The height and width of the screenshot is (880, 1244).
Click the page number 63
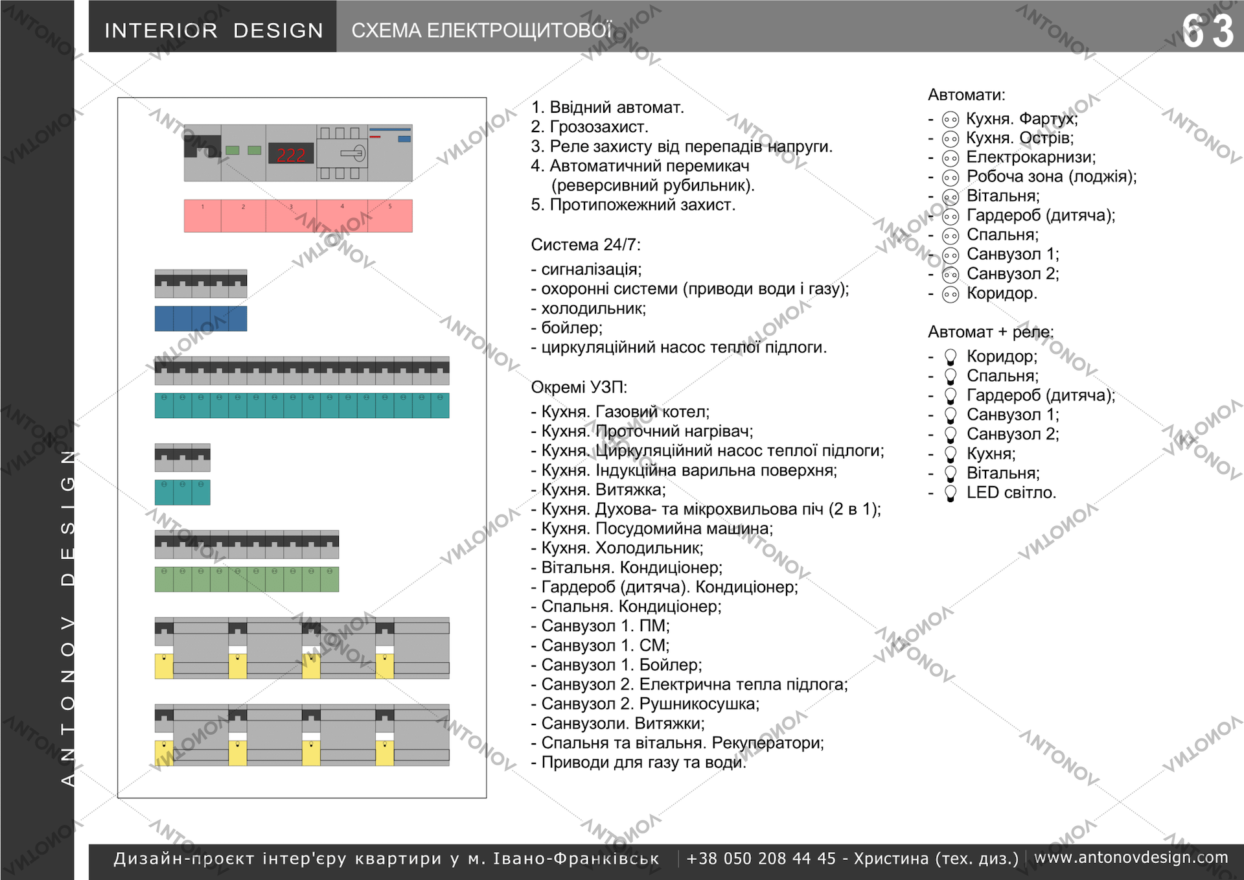[x=1208, y=30]
